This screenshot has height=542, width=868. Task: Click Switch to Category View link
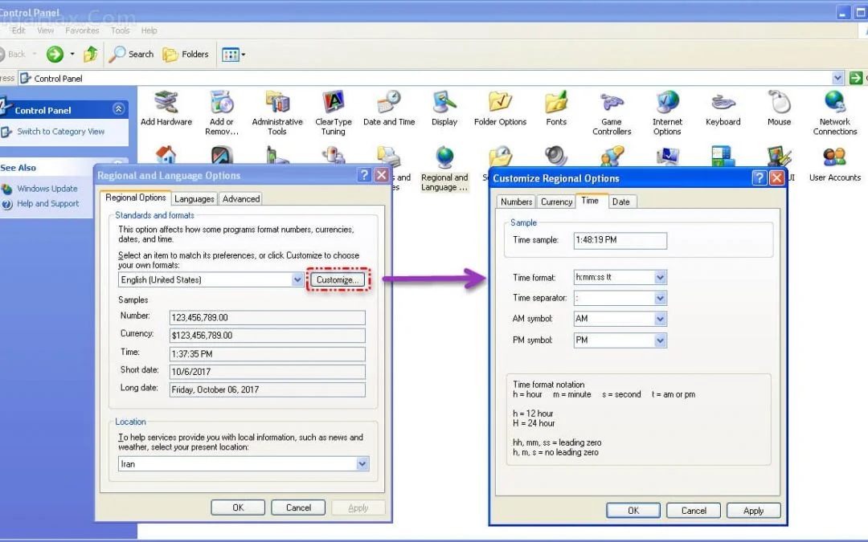point(61,132)
